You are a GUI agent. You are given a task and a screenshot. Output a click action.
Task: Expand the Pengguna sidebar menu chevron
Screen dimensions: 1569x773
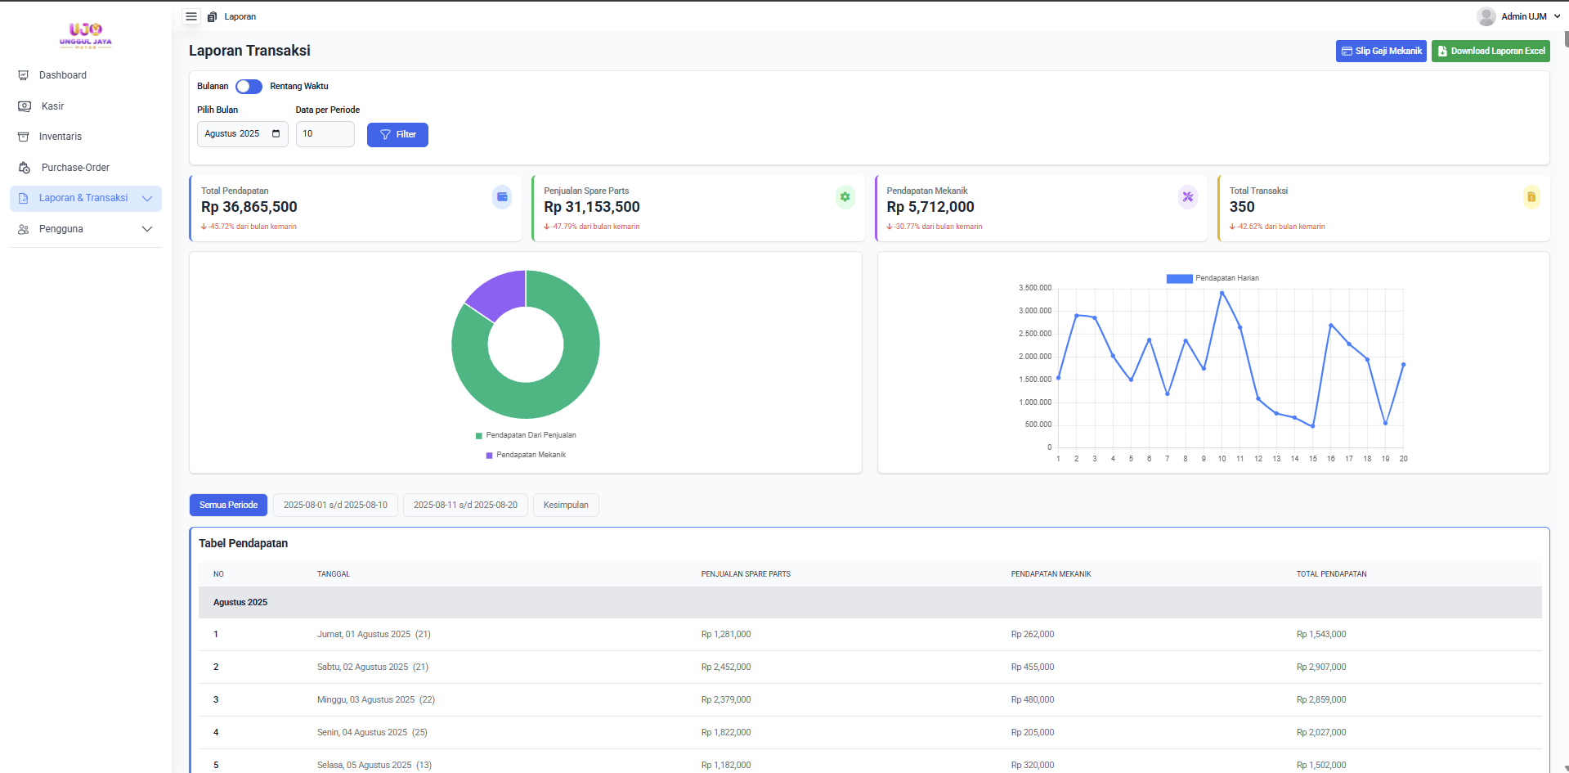[147, 229]
